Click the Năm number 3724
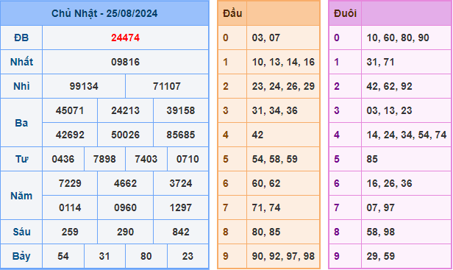Screen dimensions: 453x270 click(x=181, y=183)
